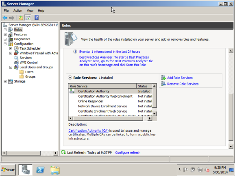Collapse the Role Services section chevron
Image resolution: width=235 pixels, height=176 pixels.
[x=70, y=78]
